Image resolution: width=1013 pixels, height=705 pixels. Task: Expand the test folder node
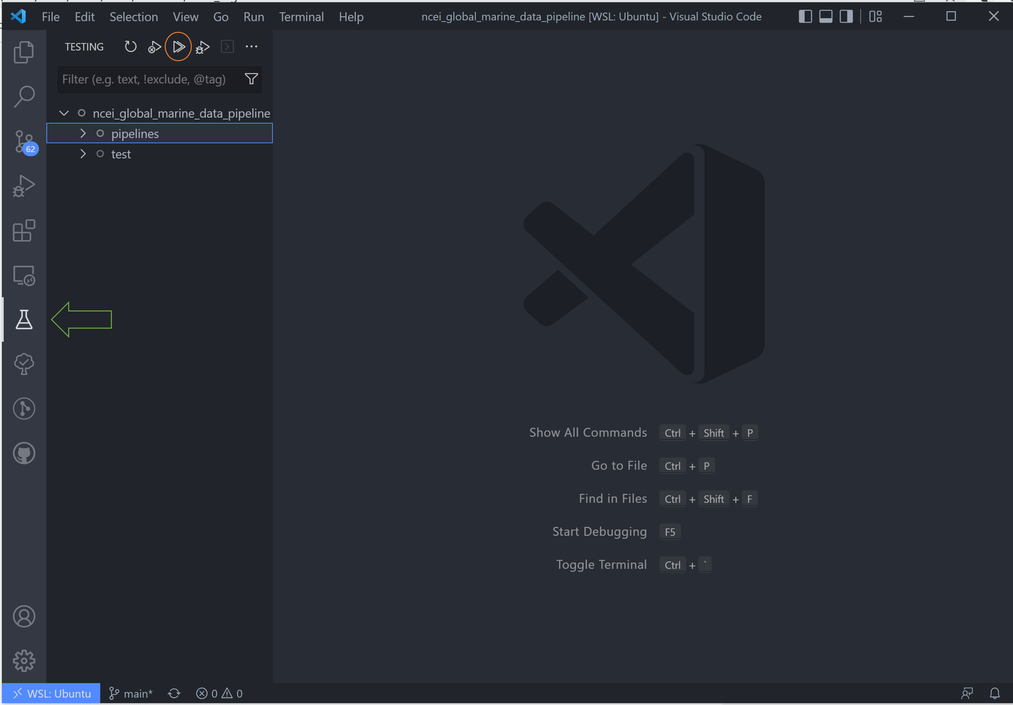tap(83, 154)
